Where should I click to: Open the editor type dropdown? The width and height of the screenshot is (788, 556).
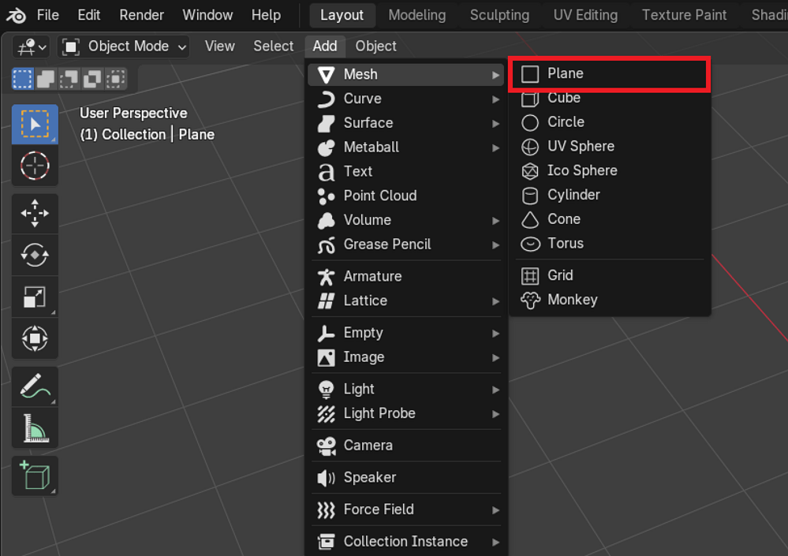(x=31, y=47)
